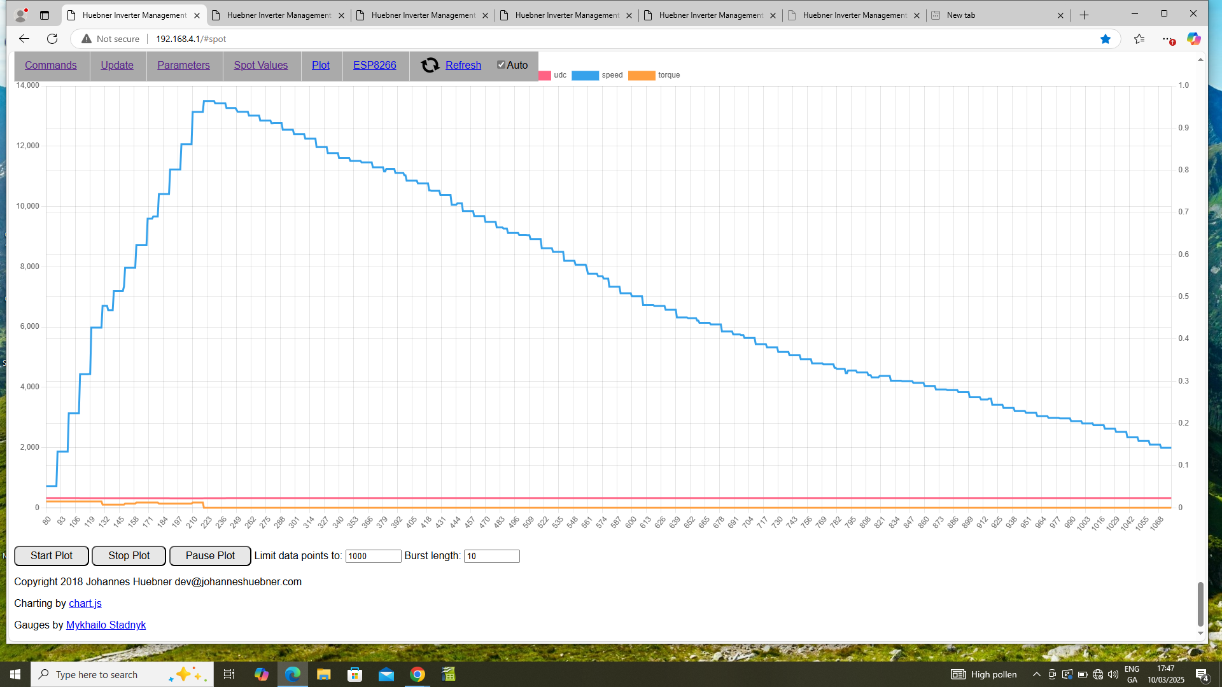Click the favorites list icon in toolbar
The width and height of the screenshot is (1222, 687).
tap(1139, 39)
